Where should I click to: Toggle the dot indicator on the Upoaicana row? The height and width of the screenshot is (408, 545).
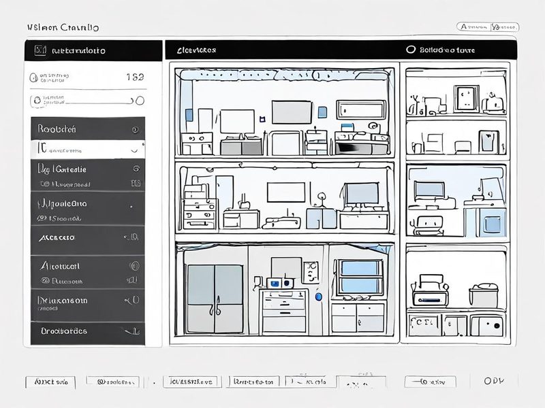pyautogui.click(x=131, y=207)
